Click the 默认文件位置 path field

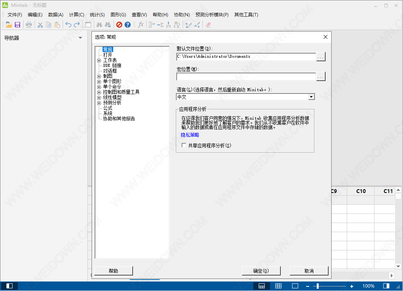246,57
